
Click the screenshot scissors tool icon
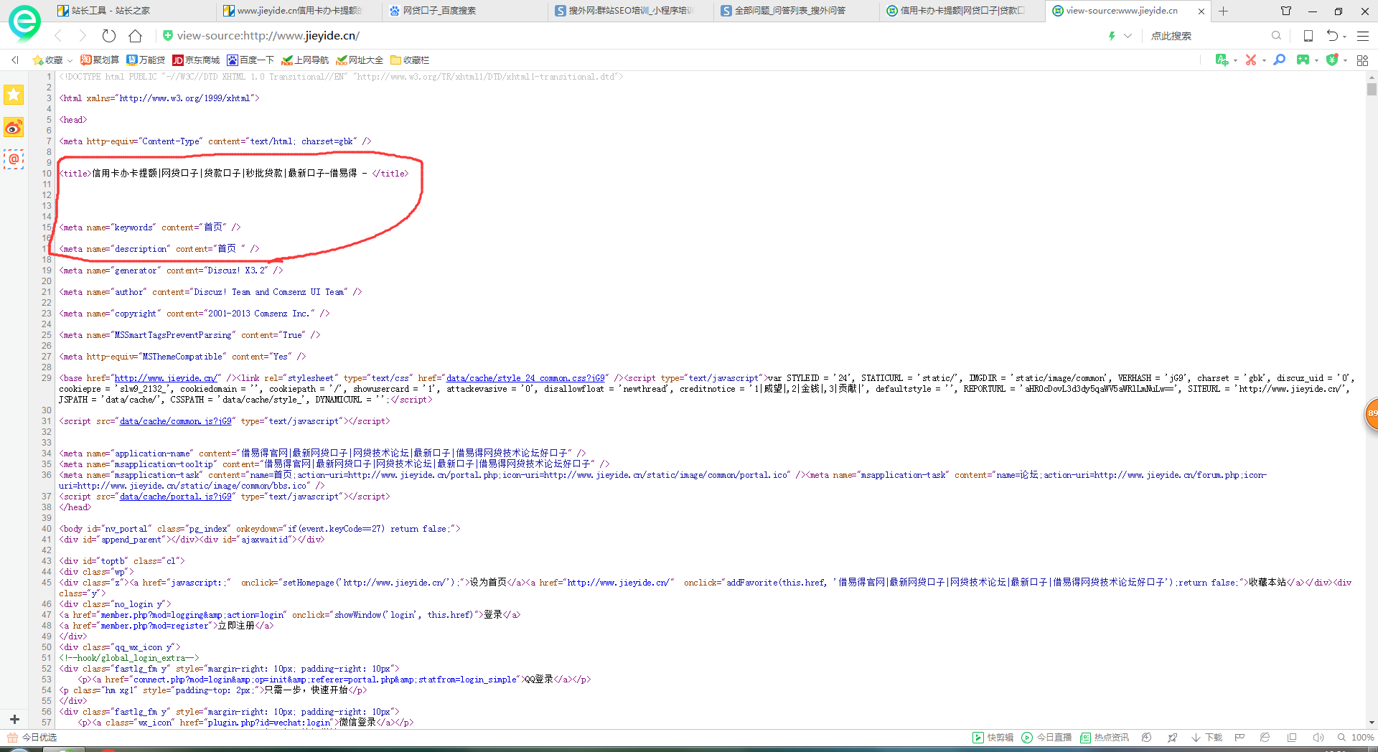click(1251, 60)
